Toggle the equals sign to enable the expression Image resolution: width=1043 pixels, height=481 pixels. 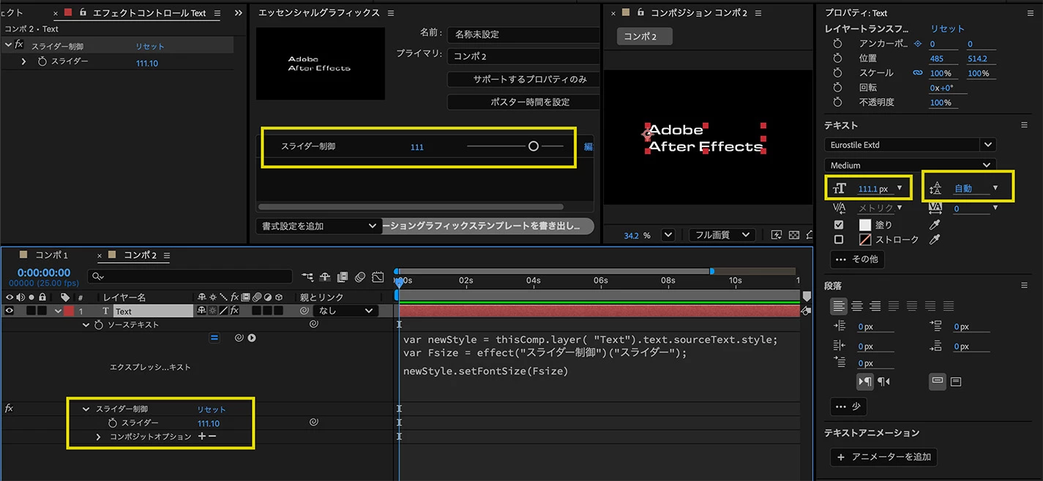(x=214, y=338)
